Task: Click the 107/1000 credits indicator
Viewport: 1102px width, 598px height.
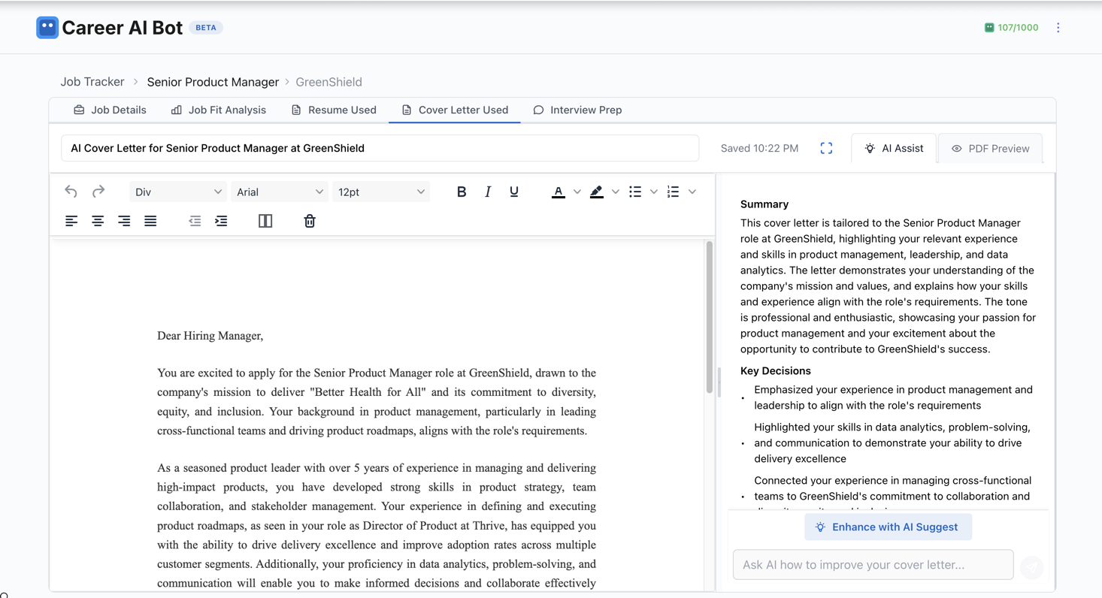Action: click(1011, 28)
